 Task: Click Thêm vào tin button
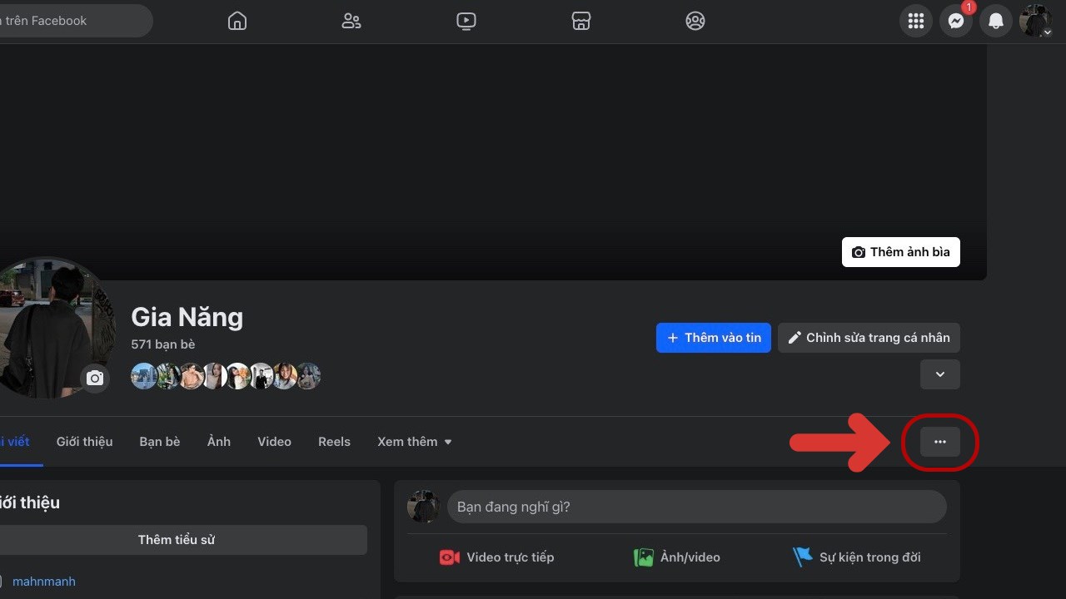point(714,338)
